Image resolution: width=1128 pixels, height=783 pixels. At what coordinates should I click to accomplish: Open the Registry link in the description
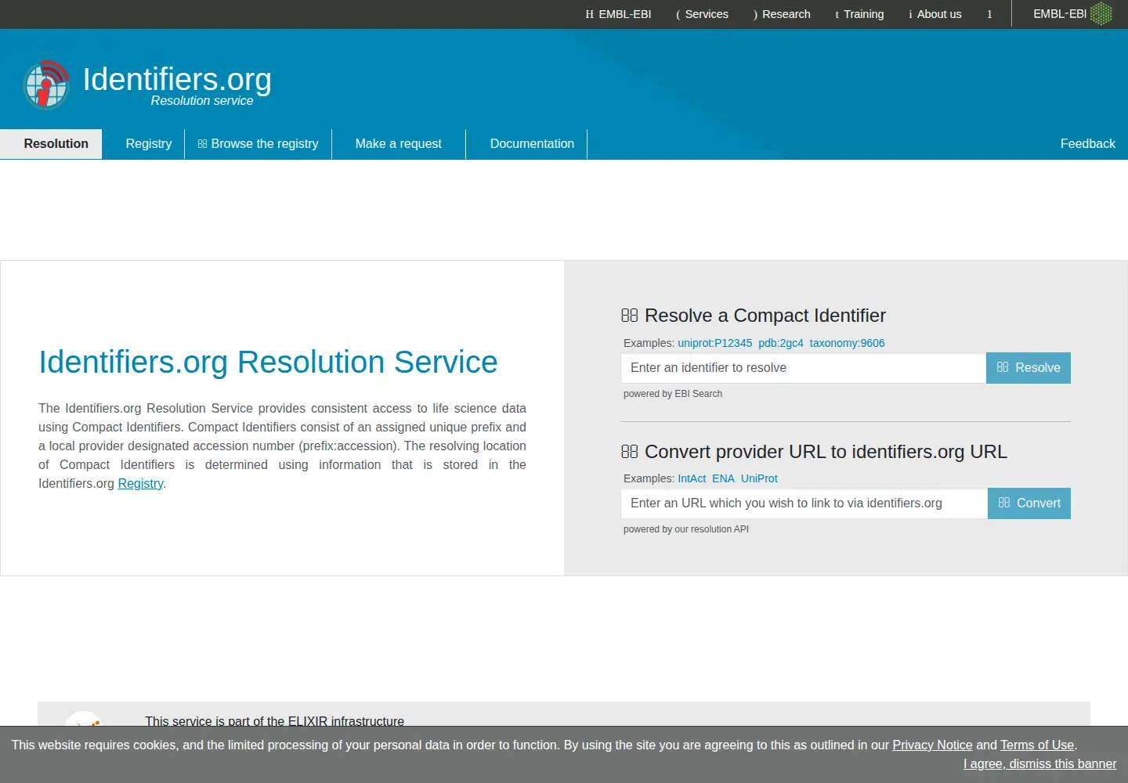(x=140, y=484)
